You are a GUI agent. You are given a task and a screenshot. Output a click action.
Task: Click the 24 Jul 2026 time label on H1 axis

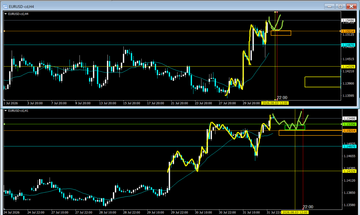(12, 212)
